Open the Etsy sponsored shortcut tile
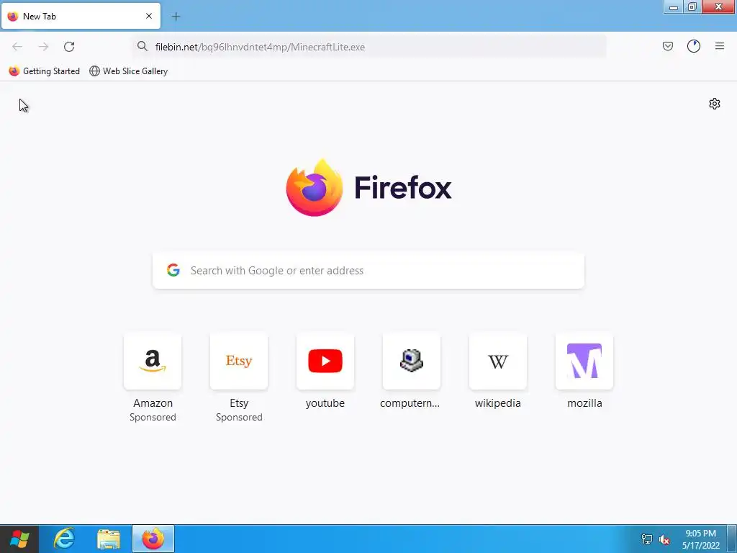This screenshot has width=737, height=553. pyautogui.click(x=239, y=361)
